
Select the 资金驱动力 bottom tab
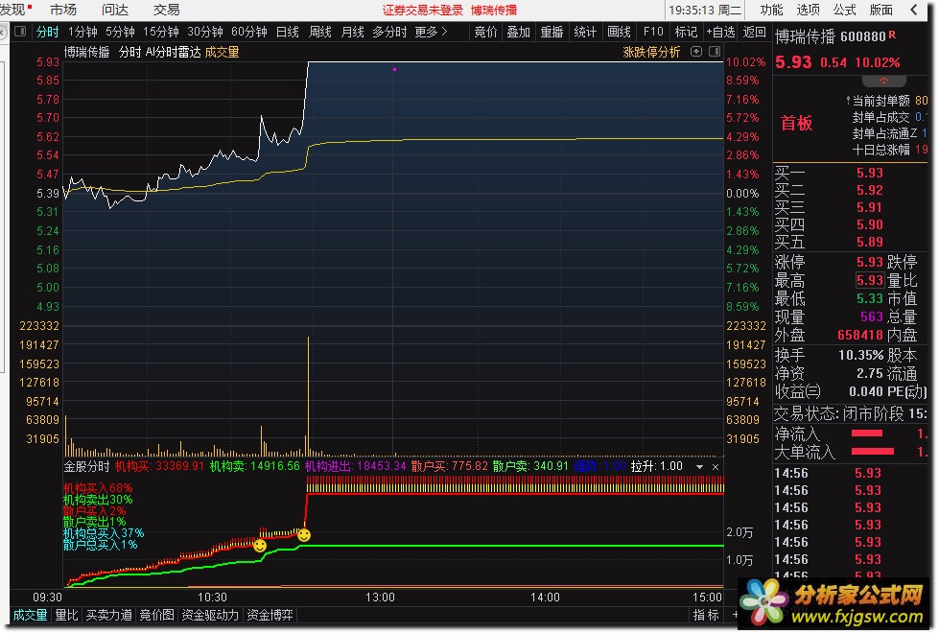[x=210, y=615]
